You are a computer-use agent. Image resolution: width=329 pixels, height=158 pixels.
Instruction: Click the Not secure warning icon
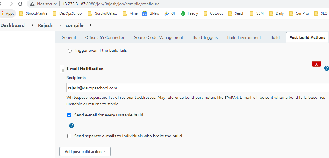[32, 4]
